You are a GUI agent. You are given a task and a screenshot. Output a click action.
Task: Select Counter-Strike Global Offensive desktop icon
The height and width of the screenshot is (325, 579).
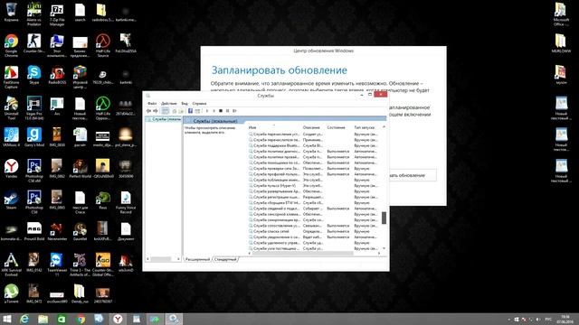point(103,265)
